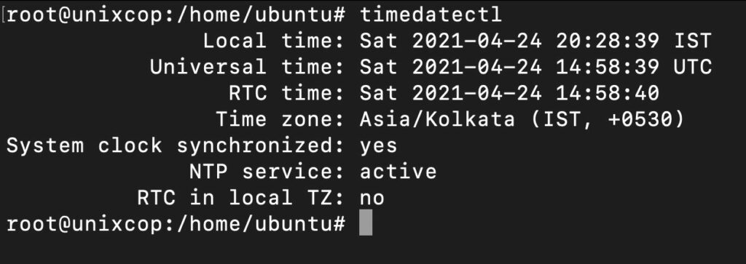Click the RTC time value 14:58:40
This screenshot has height=264, width=746.
click(608, 93)
